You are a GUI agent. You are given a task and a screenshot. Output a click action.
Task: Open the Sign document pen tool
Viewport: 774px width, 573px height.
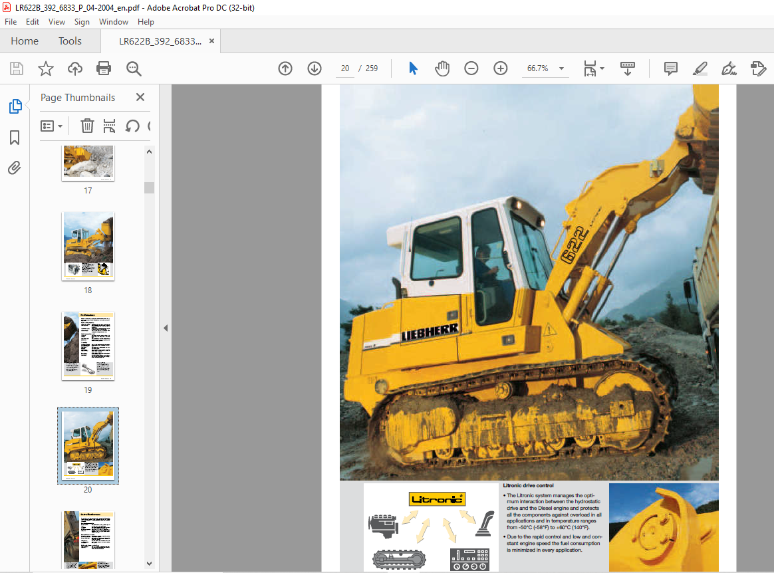point(729,68)
